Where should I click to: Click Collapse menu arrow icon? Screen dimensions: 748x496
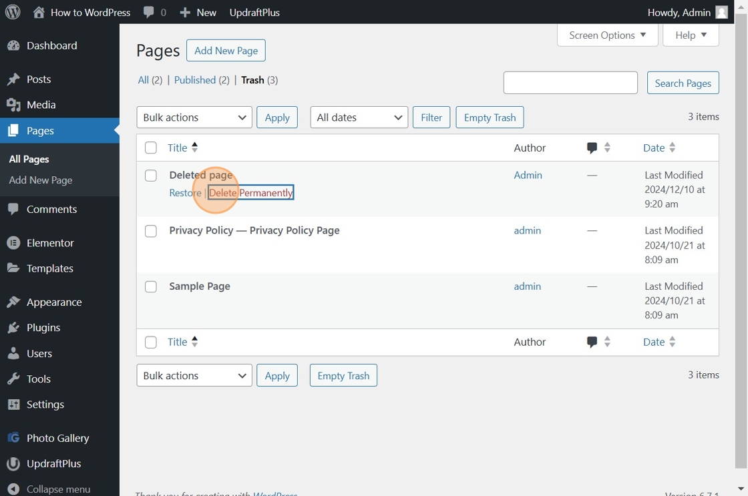coord(13,489)
